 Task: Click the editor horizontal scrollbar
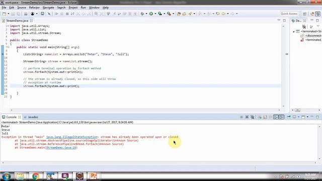tap(145, 110)
